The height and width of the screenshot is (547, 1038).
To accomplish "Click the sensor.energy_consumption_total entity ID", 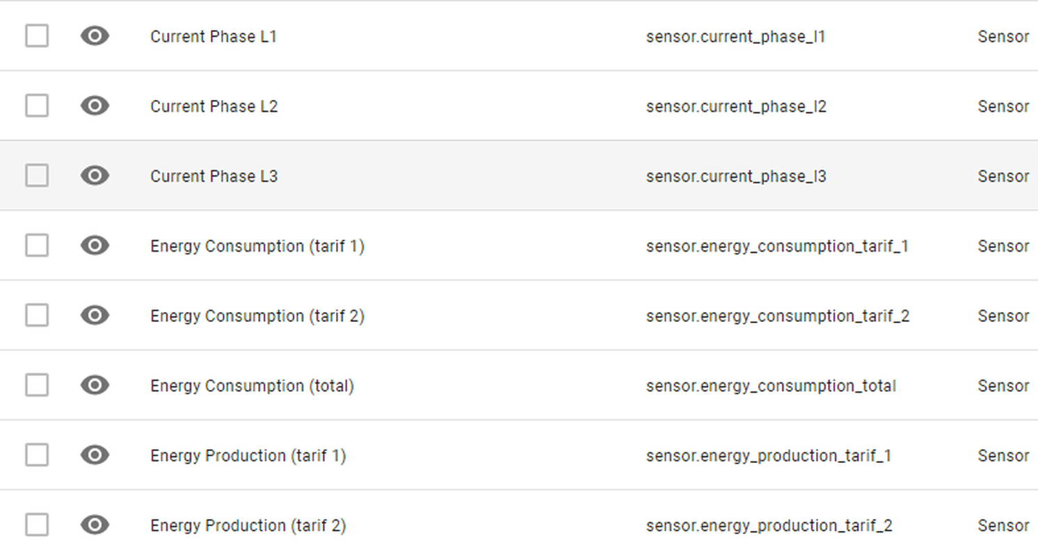I will (x=771, y=386).
